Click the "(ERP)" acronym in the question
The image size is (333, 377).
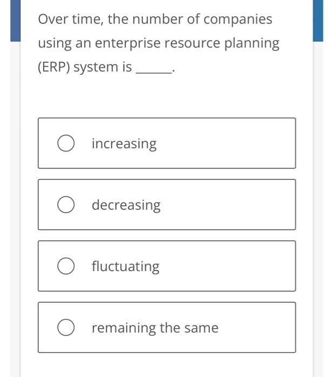(x=53, y=67)
